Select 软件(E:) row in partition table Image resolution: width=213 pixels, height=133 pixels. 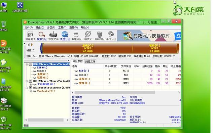point(126,83)
